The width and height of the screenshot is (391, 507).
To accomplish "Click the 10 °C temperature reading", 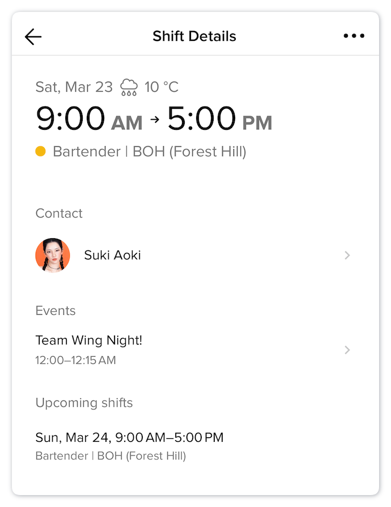I will [161, 87].
